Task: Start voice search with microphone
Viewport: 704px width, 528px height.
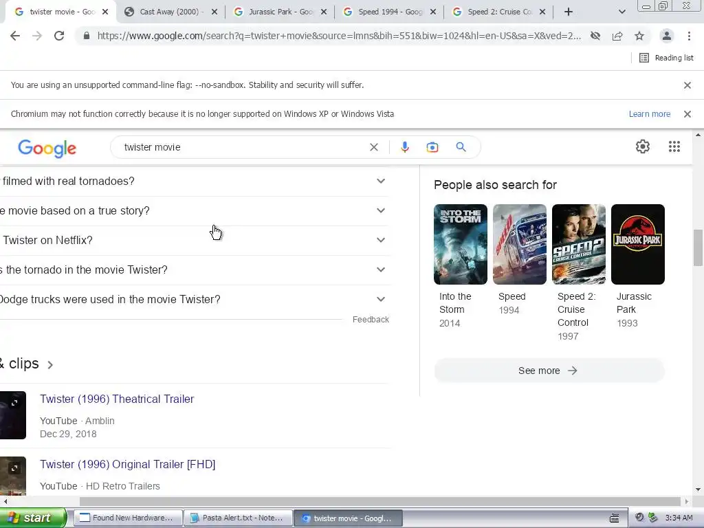Action: click(x=404, y=147)
